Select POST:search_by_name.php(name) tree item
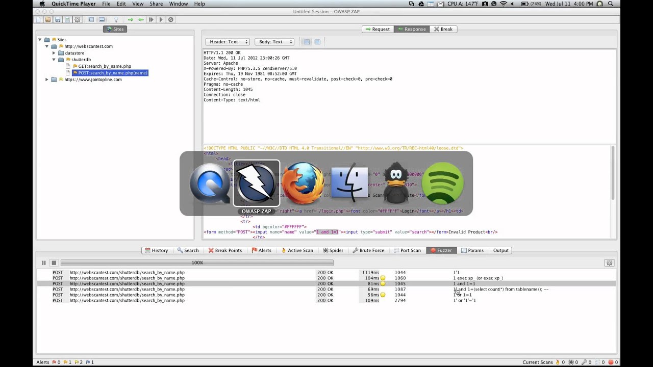The height and width of the screenshot is (367, 653). [110, 73]
